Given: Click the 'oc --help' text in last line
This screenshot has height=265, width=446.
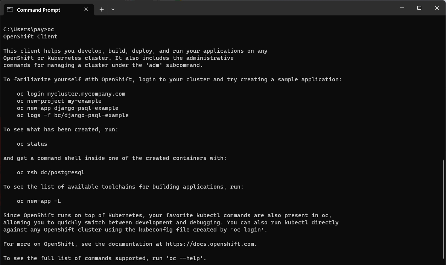Looking at the screenshot, I should (184, 258).
